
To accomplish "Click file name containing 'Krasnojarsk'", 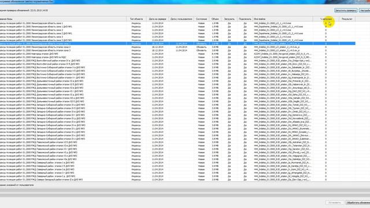I will coord(283,77).
